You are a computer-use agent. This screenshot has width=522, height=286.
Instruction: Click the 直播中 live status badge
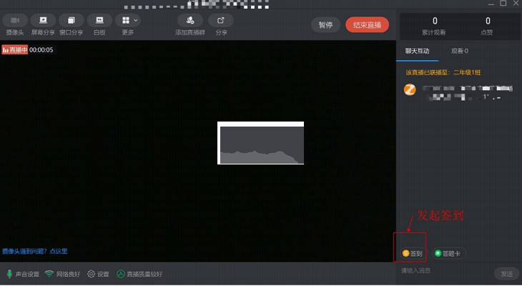(x=14, y=50)
